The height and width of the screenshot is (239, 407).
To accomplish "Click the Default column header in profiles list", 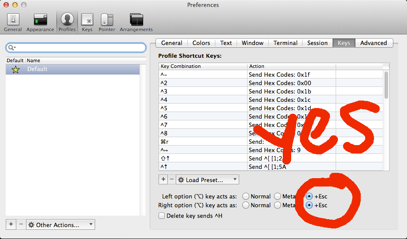I will point(15,60).
